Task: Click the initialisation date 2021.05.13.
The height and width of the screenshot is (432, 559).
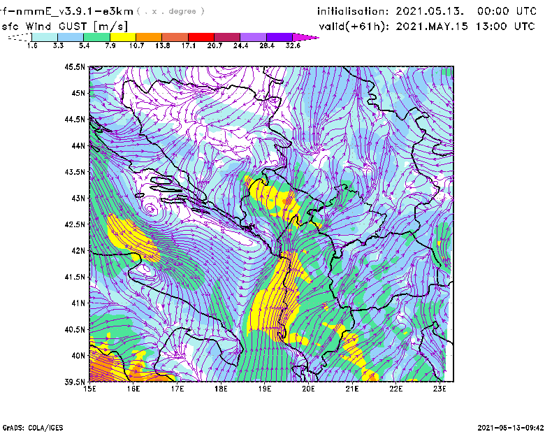Action: [x=430, y=11]
